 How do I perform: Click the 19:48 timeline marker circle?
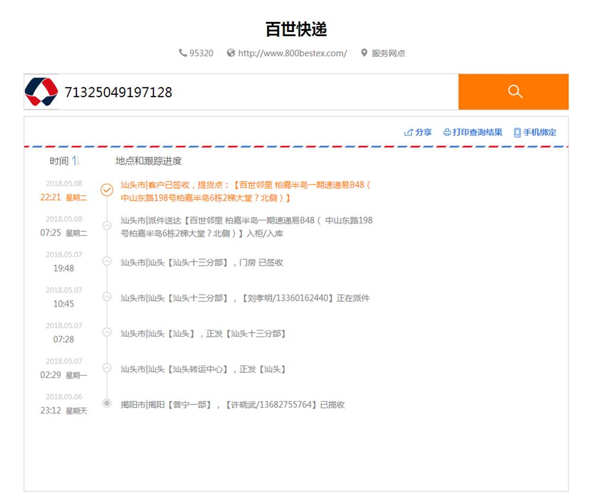[107, 261]
